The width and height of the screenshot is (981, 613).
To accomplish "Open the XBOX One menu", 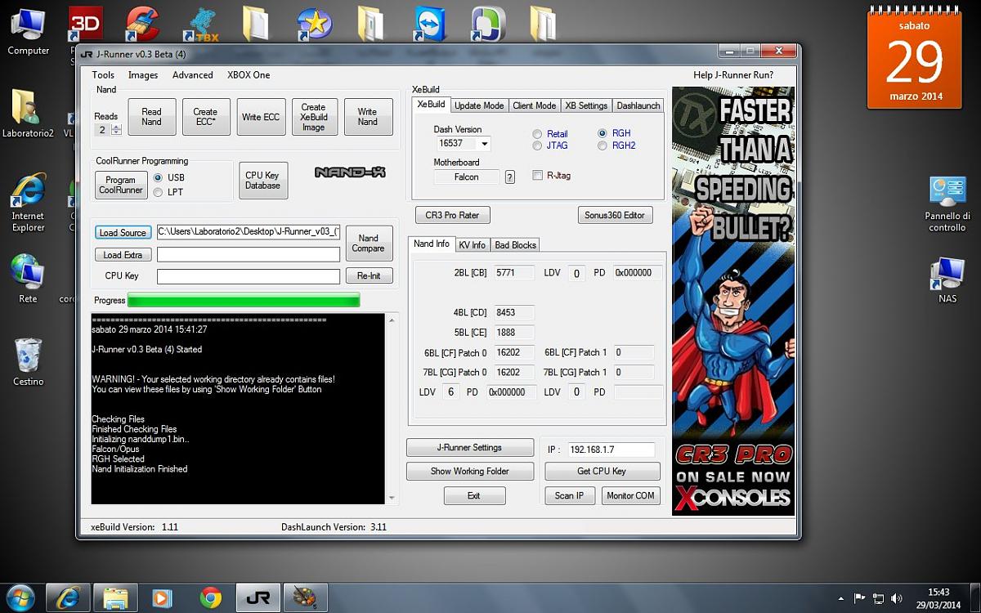I will 249,75.
